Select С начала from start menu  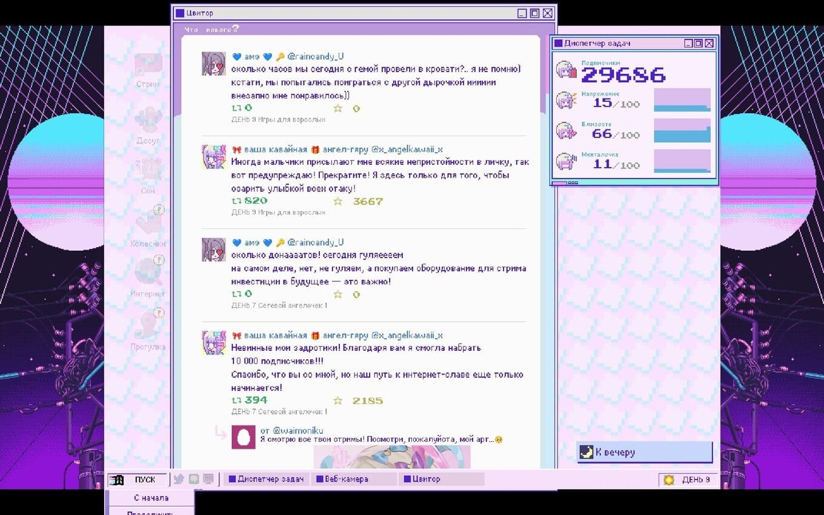(x=151, y=498)
